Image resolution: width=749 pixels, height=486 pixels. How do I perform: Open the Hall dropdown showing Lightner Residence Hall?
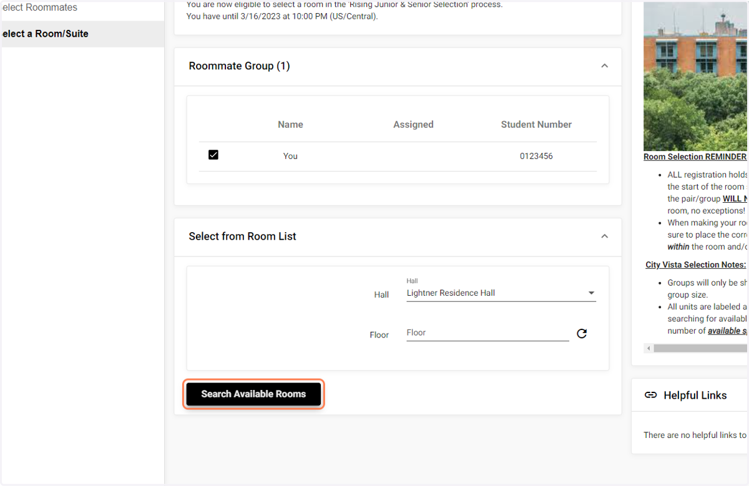(501, 293)
